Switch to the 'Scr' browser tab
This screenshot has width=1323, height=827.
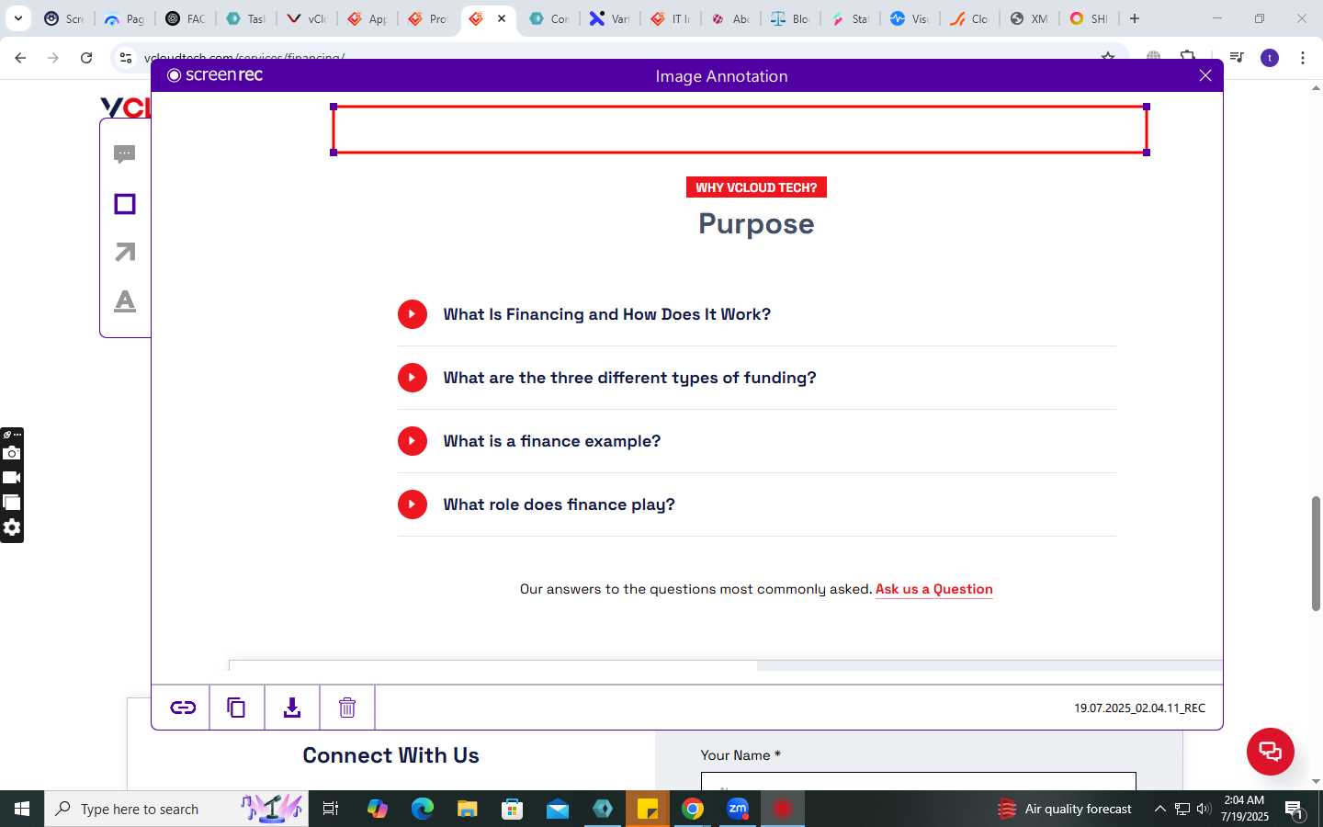click(x=63, y=18)
